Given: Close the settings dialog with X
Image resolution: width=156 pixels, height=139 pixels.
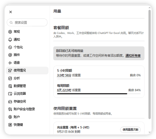Looking at the screenshot, I should (x=11, y=12).
